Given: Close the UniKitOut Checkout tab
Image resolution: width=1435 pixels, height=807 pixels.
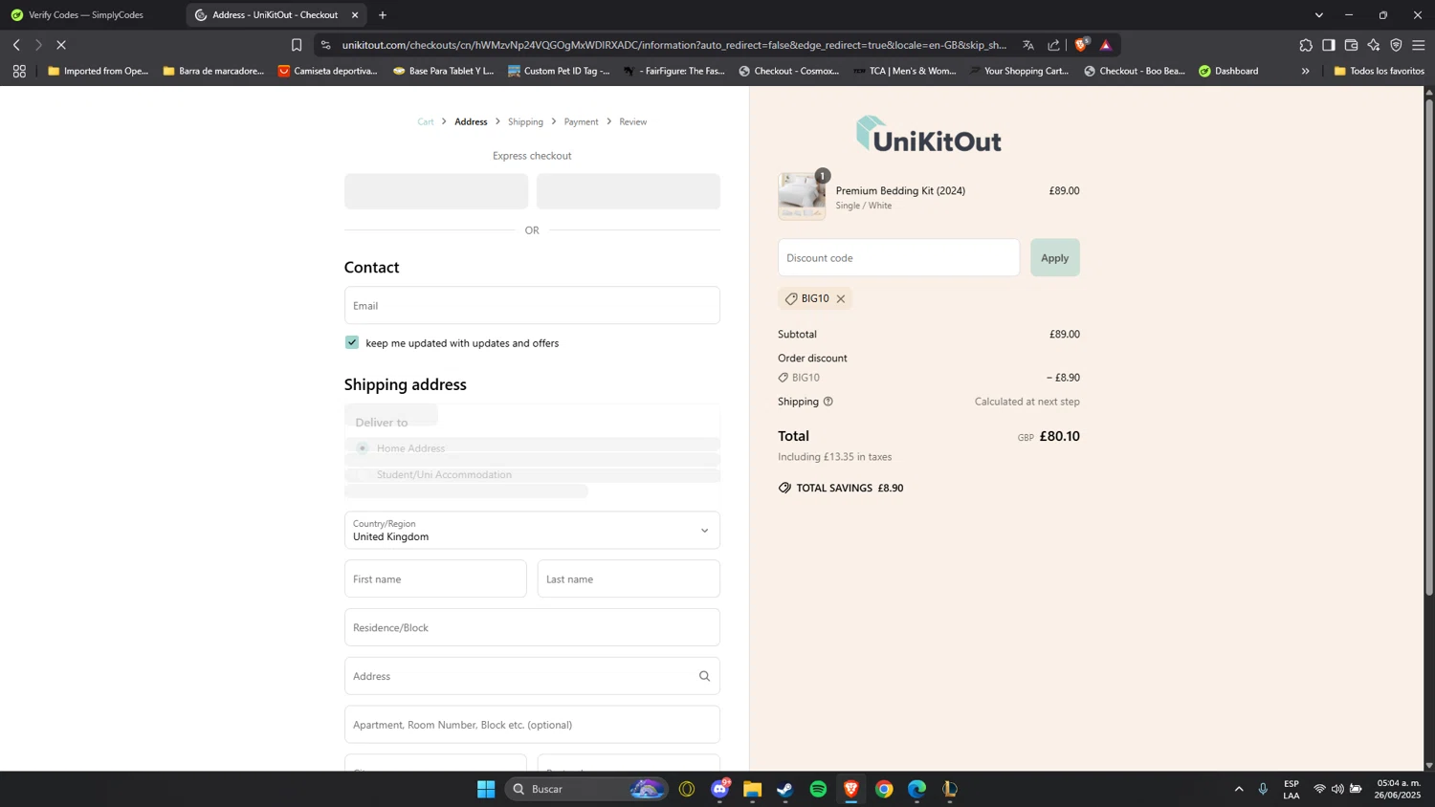Looking at the screenshot, I should [x=355, y=15].
